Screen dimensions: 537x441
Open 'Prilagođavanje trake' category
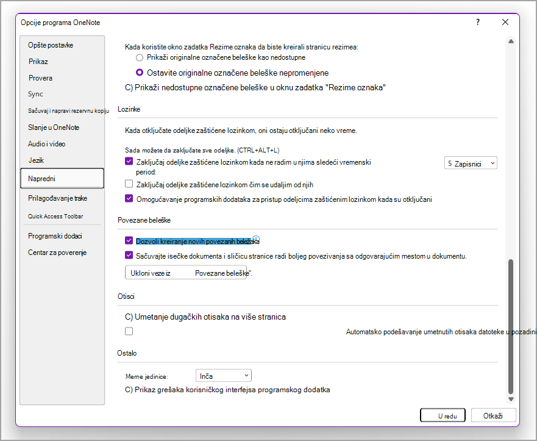[57, 198]
